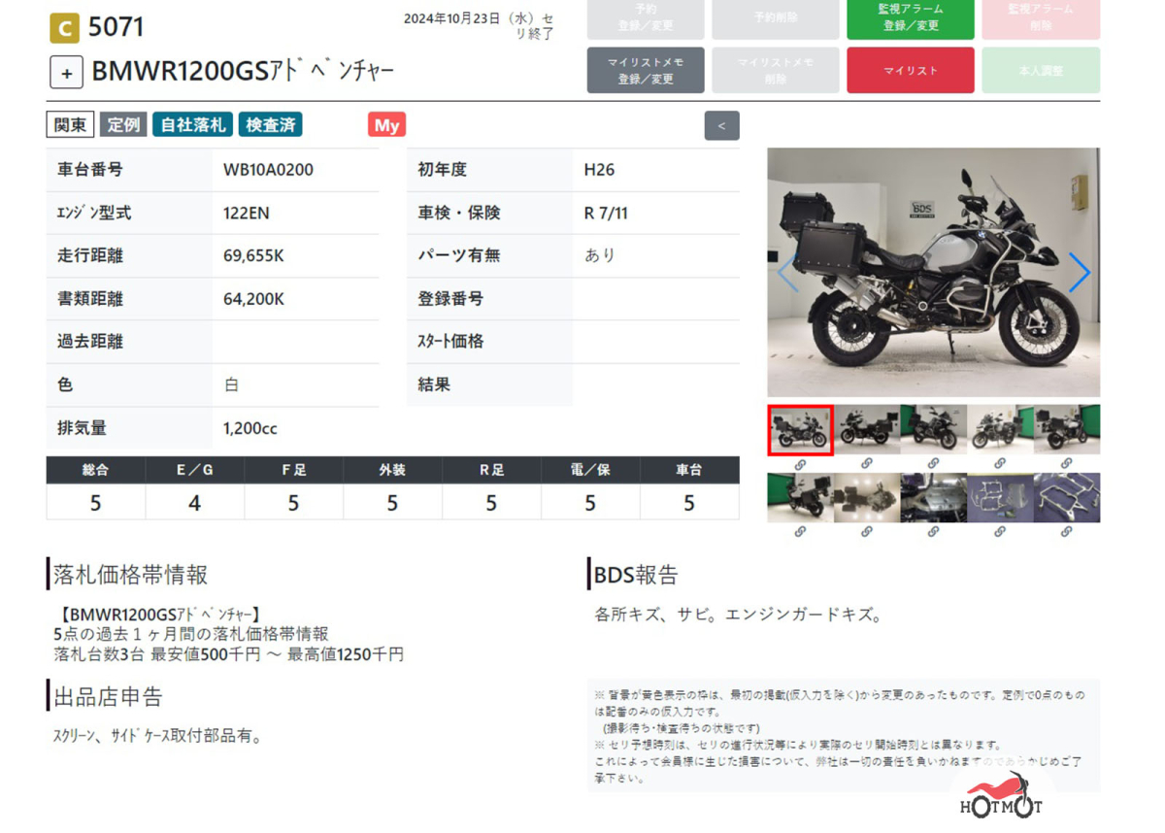
Task: Click the yellow C grade badge
Action: coord(64,28)
